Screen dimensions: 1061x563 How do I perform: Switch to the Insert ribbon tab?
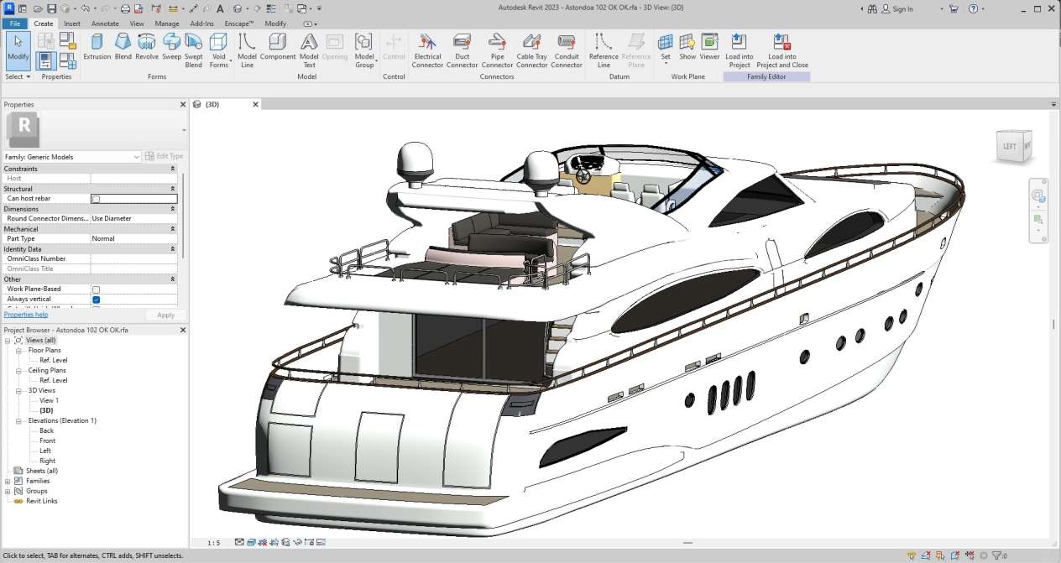[x=72, y=23]
